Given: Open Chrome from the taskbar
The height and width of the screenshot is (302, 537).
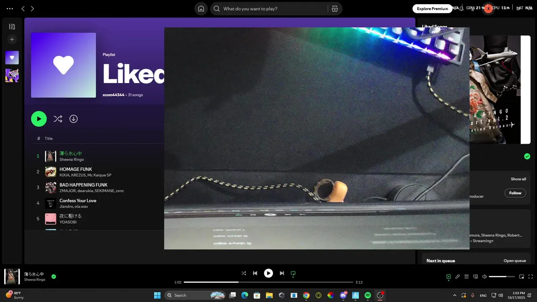Looking at the screenshot, I should [306, 295].
